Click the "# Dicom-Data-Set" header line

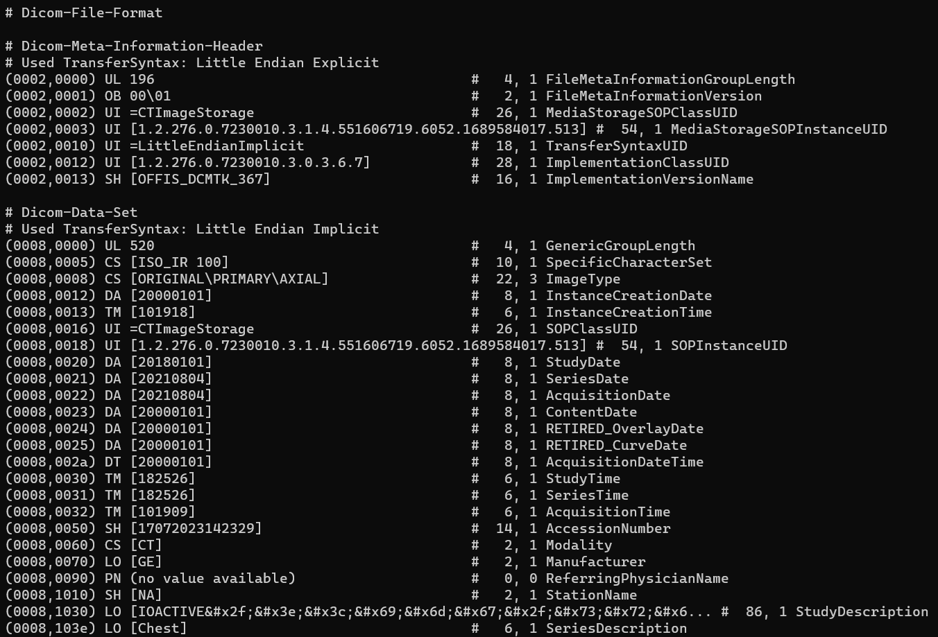pos(71,212)
